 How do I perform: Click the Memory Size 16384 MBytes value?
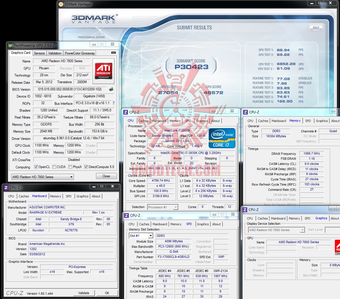[x=276, y=136]
